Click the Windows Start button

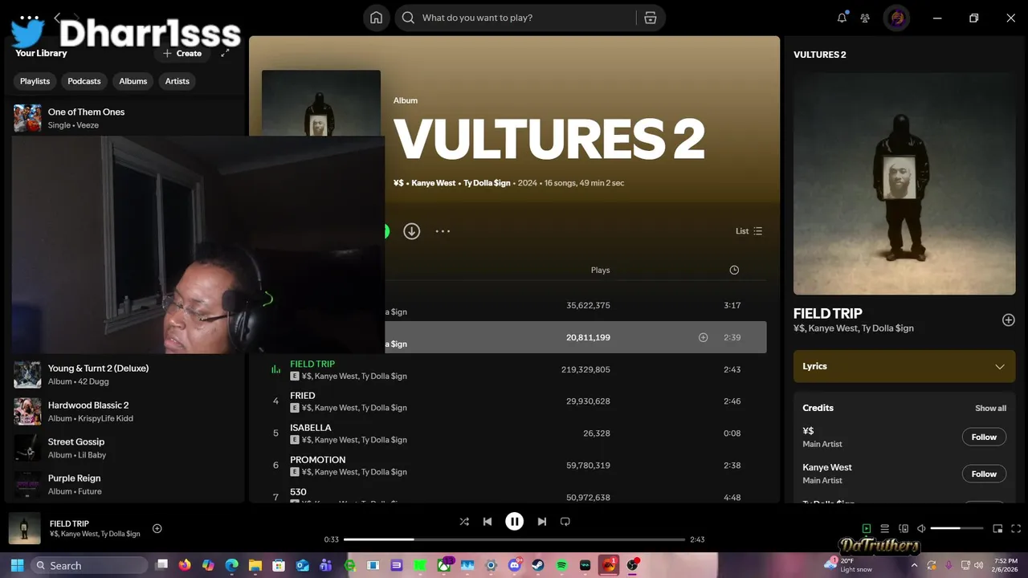pos(17,565)
